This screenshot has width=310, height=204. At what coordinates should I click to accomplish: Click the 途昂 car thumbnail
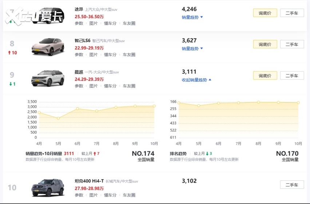(50, 16)
